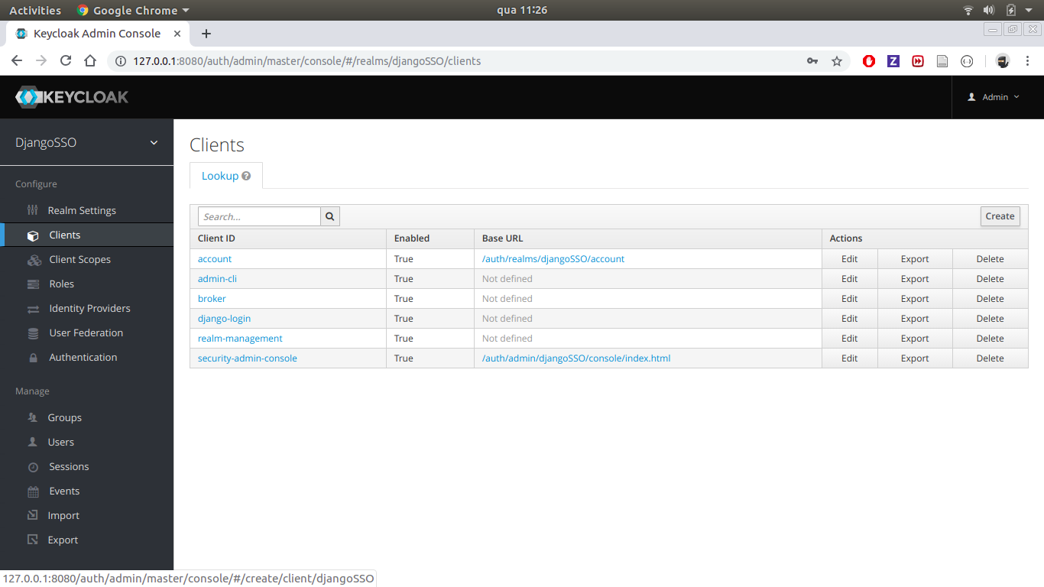The width and height of the screenshot is (1044, 587).
Task: Click the Roles icon in the sidebar
Action: tap(33, 284)
